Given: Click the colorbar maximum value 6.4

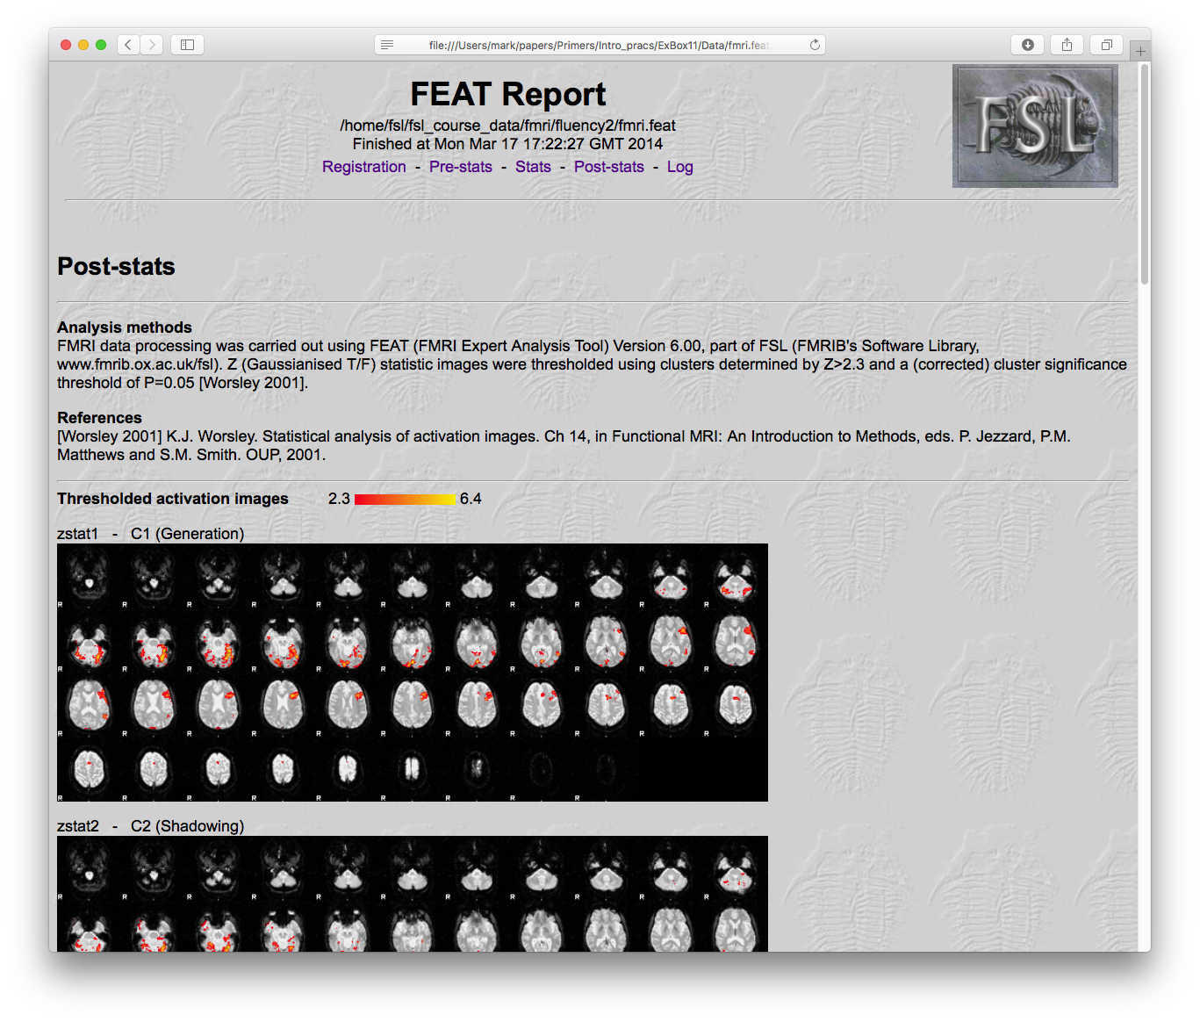Looking at the screenshot, I should coord(471,499).
